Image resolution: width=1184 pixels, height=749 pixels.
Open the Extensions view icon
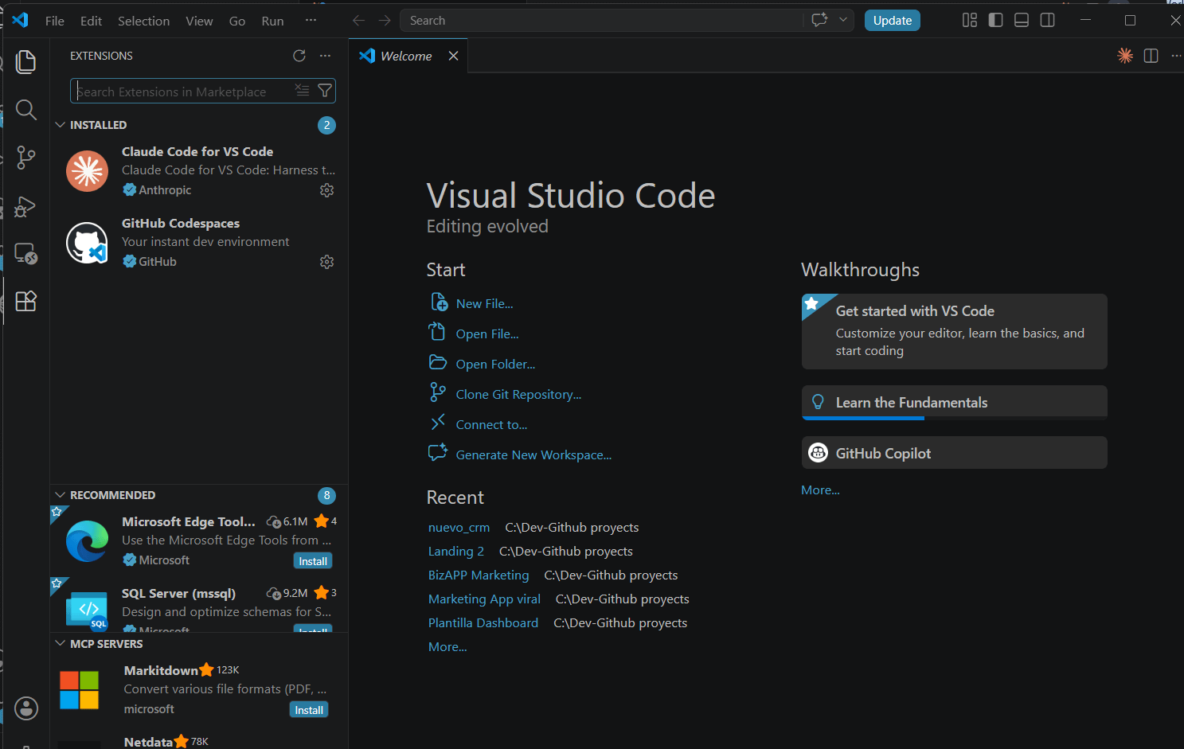[x=26, y=301]
